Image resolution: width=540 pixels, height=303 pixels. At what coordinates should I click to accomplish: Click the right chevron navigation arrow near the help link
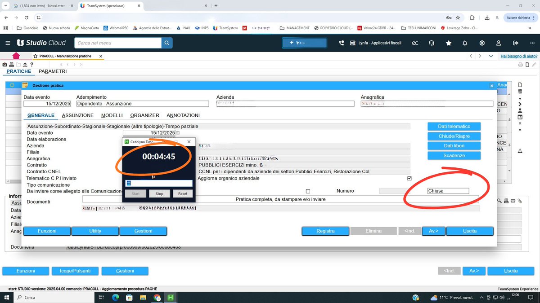click(x=480, y=56)
